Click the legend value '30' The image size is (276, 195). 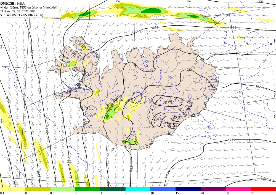[x=228, y=193]
